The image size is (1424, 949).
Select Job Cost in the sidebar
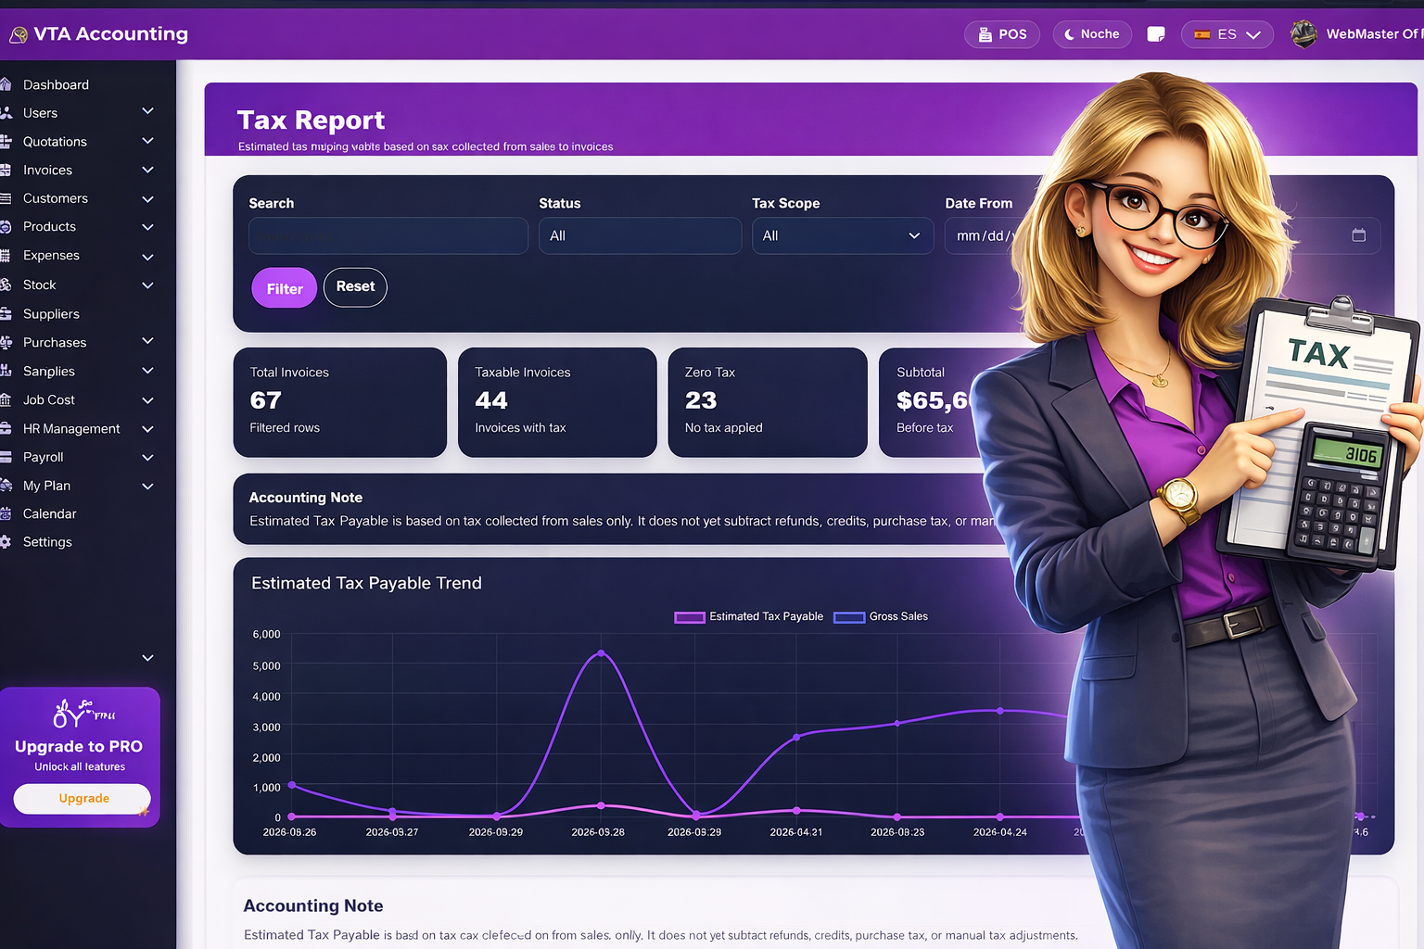[x=48, y=400]
